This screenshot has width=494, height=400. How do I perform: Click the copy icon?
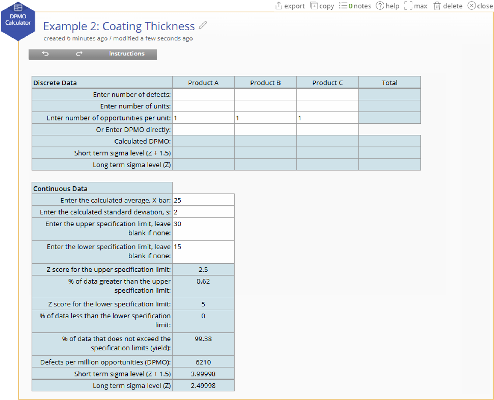coord(314,6)
